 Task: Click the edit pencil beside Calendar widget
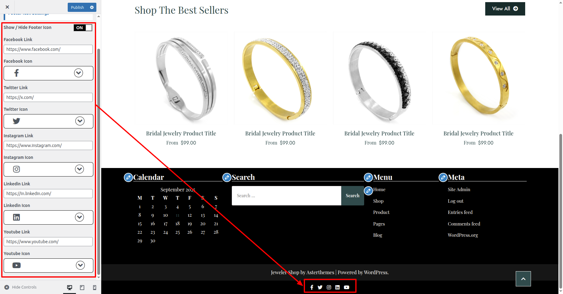[128, 177]
